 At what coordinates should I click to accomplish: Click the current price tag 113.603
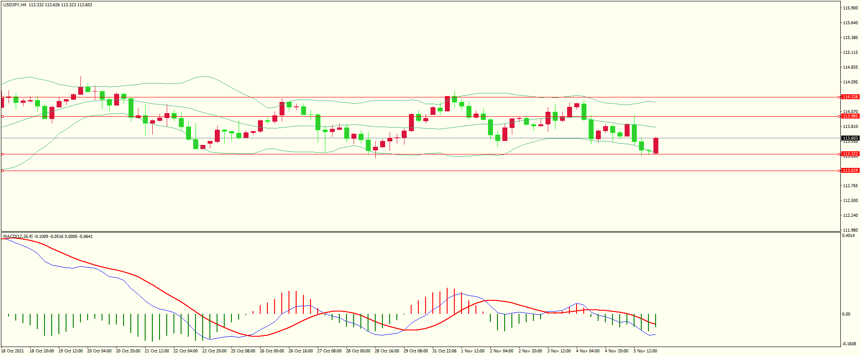click(x=850, y=138)
